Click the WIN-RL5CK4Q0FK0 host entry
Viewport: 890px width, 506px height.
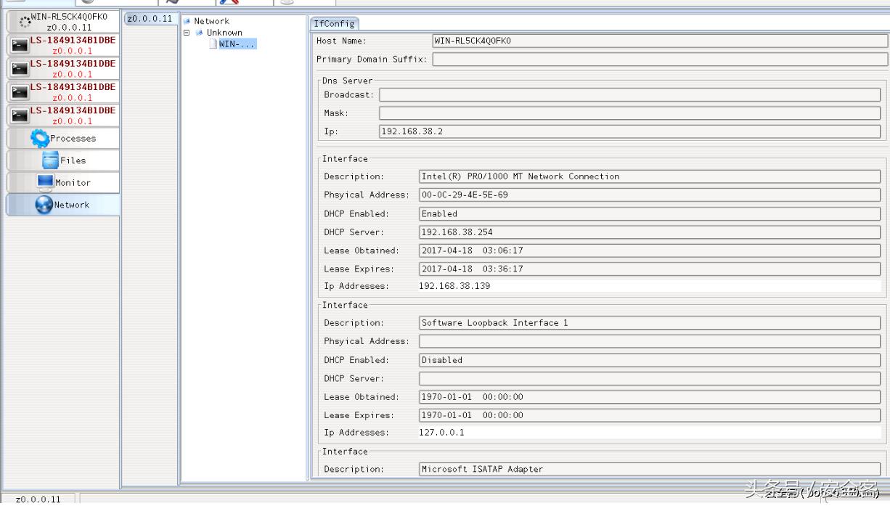click(63, 21)
